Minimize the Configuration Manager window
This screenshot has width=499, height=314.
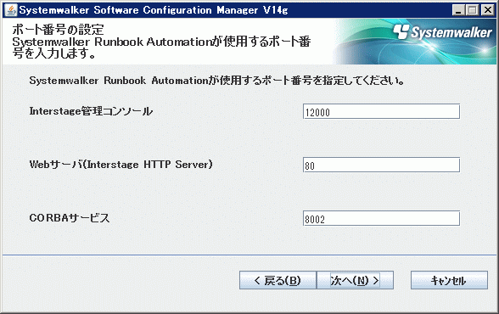458,10
